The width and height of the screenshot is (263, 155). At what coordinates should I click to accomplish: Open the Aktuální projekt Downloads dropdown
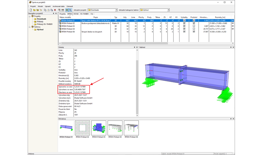116,10
